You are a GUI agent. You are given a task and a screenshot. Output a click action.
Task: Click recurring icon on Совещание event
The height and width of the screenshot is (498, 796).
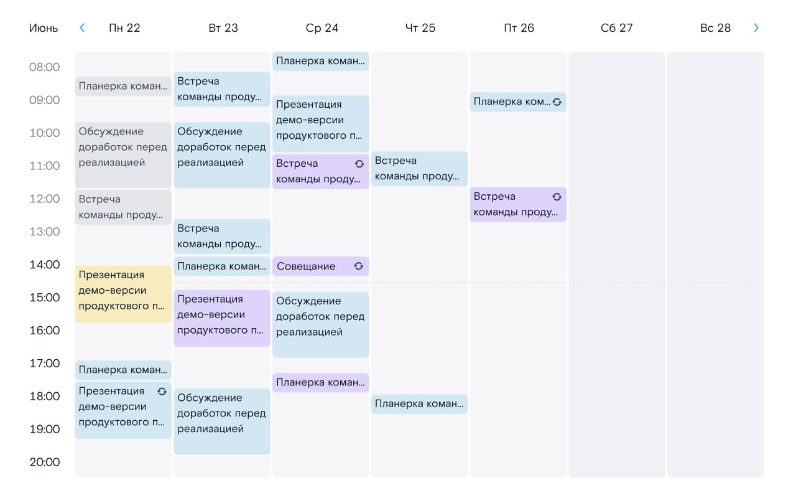click(359, 266)
